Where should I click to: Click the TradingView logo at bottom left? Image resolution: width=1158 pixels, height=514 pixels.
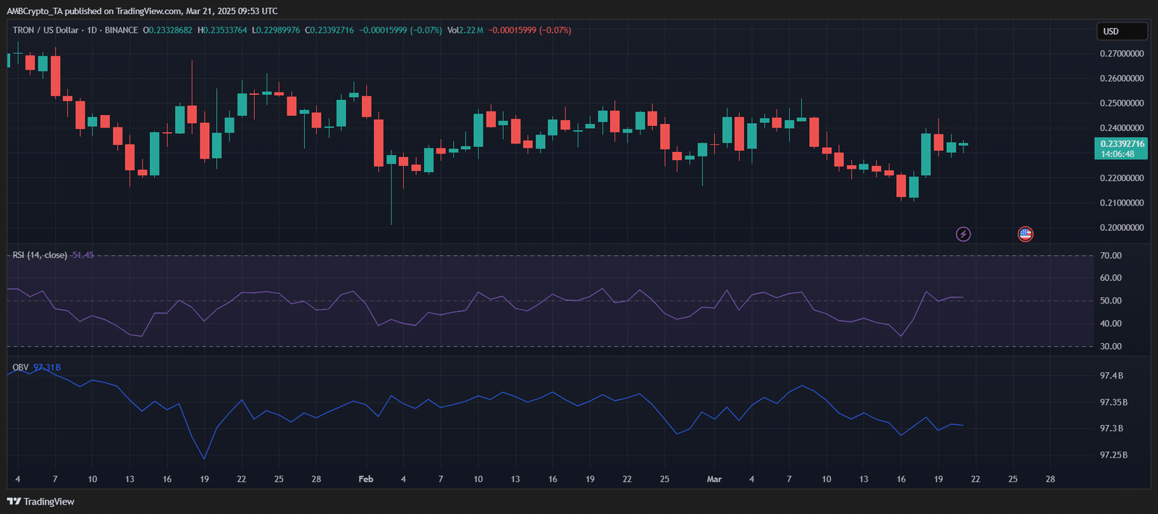[41, 502]
